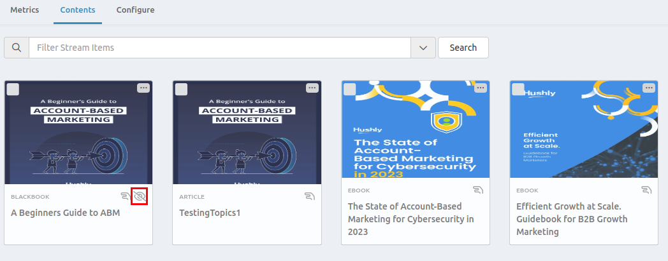Viewport: 668px width, 261px height.
Task: Click title 'TestingTopics1'
Action: (x=210, y=213)
